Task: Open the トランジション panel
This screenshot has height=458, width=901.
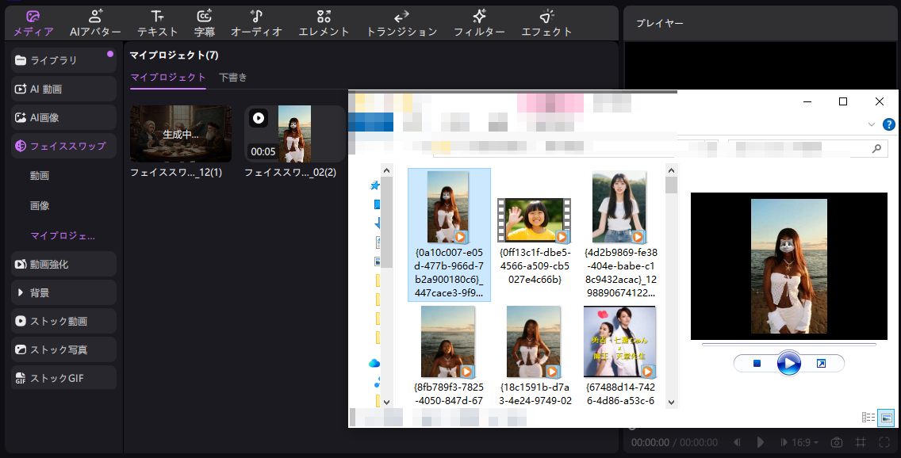Action: pos(401,23)
